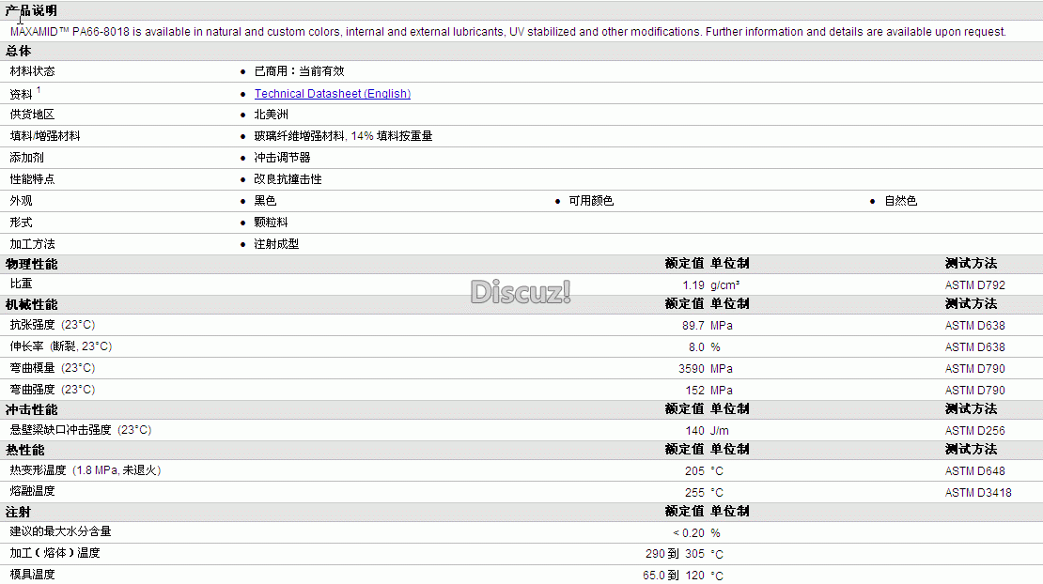
Task: Select the 140 impact strength value
Action: point(695,431)
